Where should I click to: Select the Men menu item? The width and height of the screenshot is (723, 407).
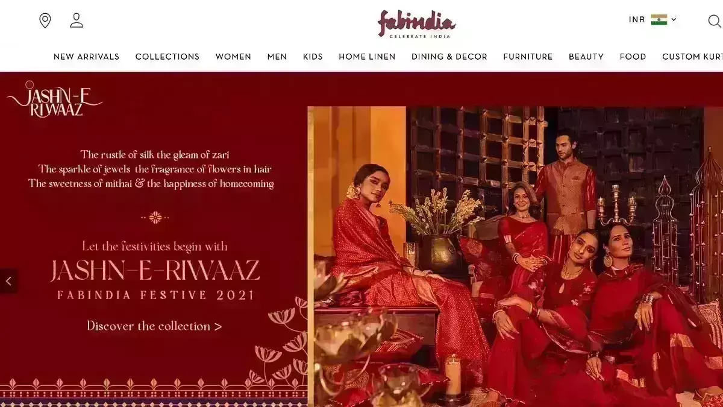(x=277, y=57)
